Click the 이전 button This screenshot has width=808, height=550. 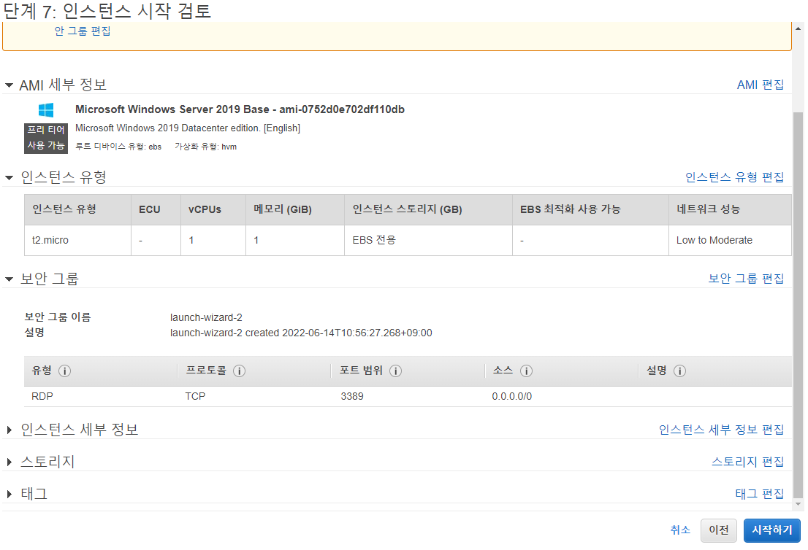(718, 530)
